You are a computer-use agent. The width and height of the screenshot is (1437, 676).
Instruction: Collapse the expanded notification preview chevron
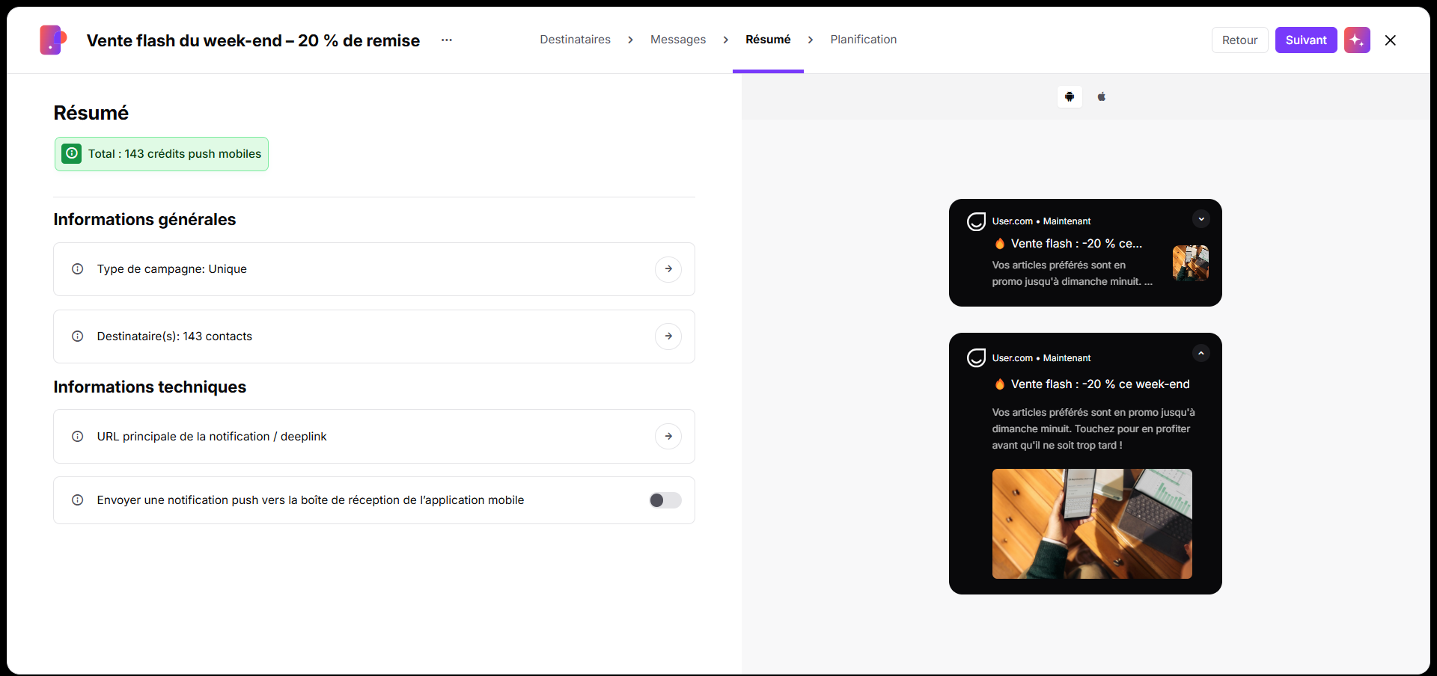click(1201, 353)
